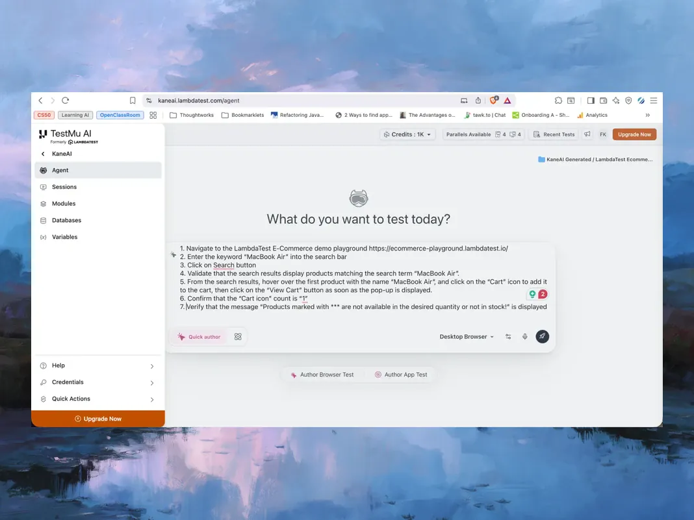Screen dimensions: 694x520
Task: Click the 'What do you want to test today?' heading
Action: [x=359, y=219]
